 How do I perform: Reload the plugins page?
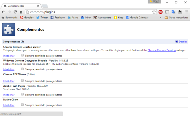tap(15, 12)
